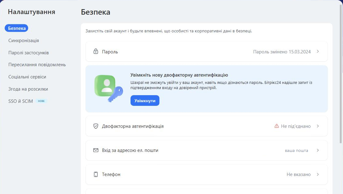Open the Згода на розсилки section

coord(28,89)
